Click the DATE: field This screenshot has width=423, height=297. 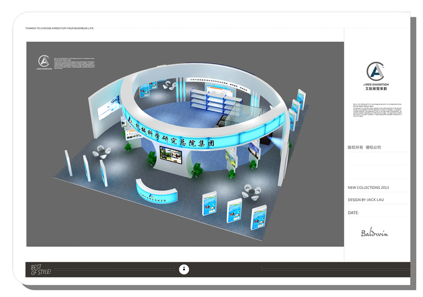pyautogui.click(x=354, y=213)
